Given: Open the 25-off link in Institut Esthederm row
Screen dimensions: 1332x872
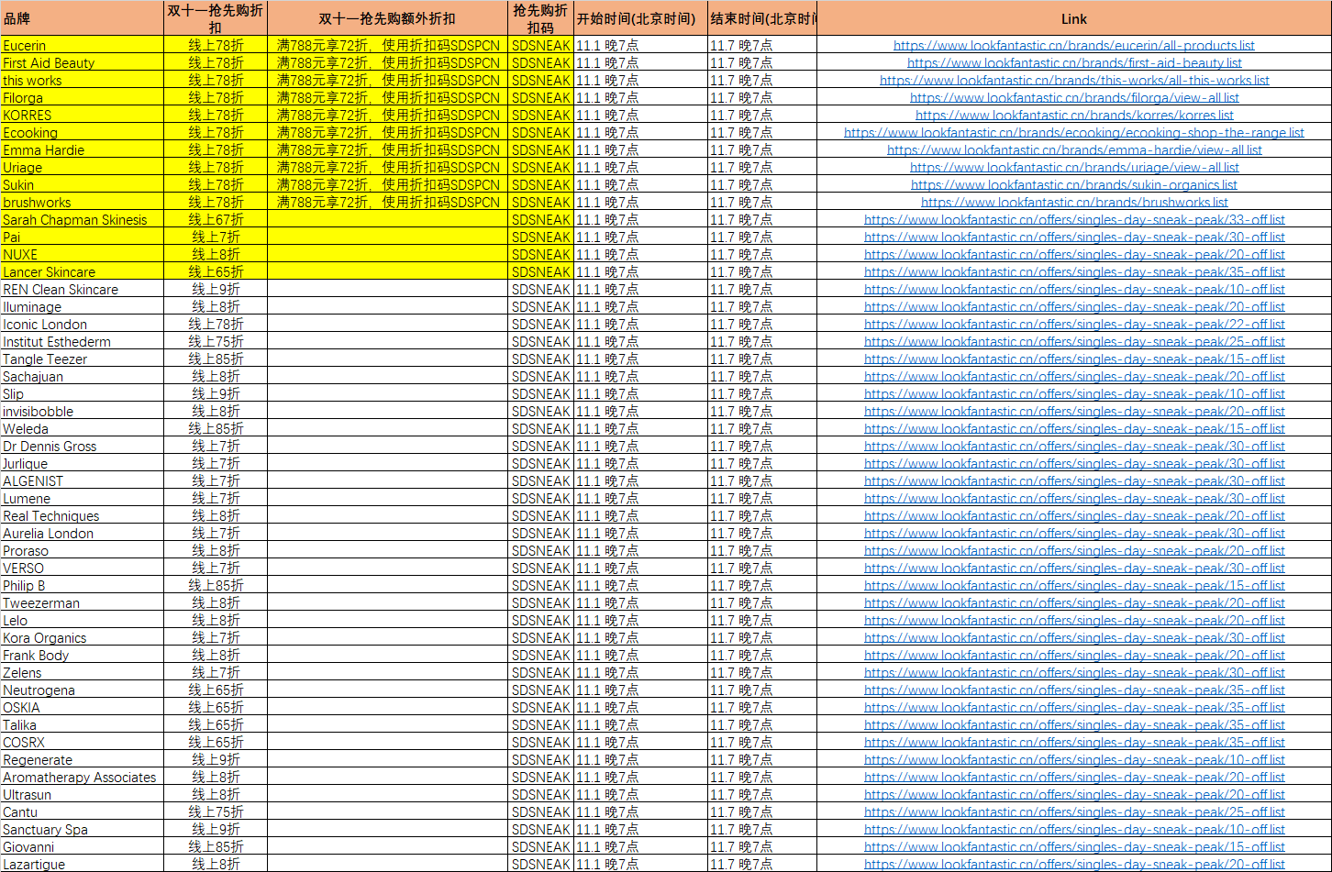Looking at the screenshot, I should pyautogui.click(x=1074, y=341).
